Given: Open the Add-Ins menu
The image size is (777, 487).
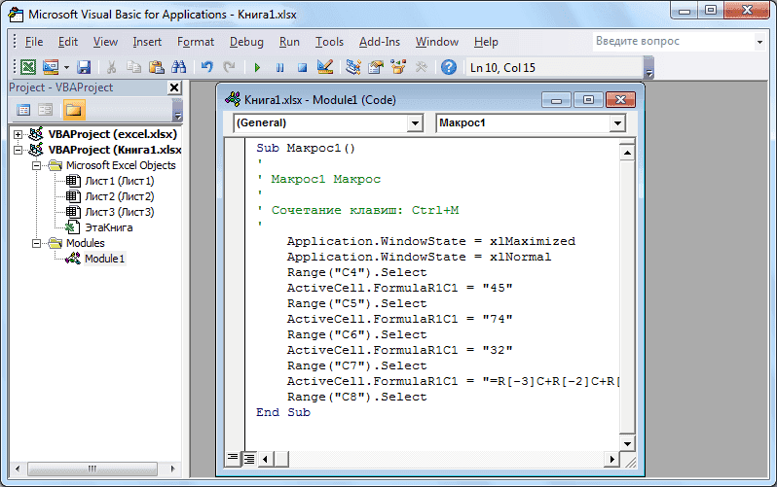Looking at the screenshot, I should point(379,42).
